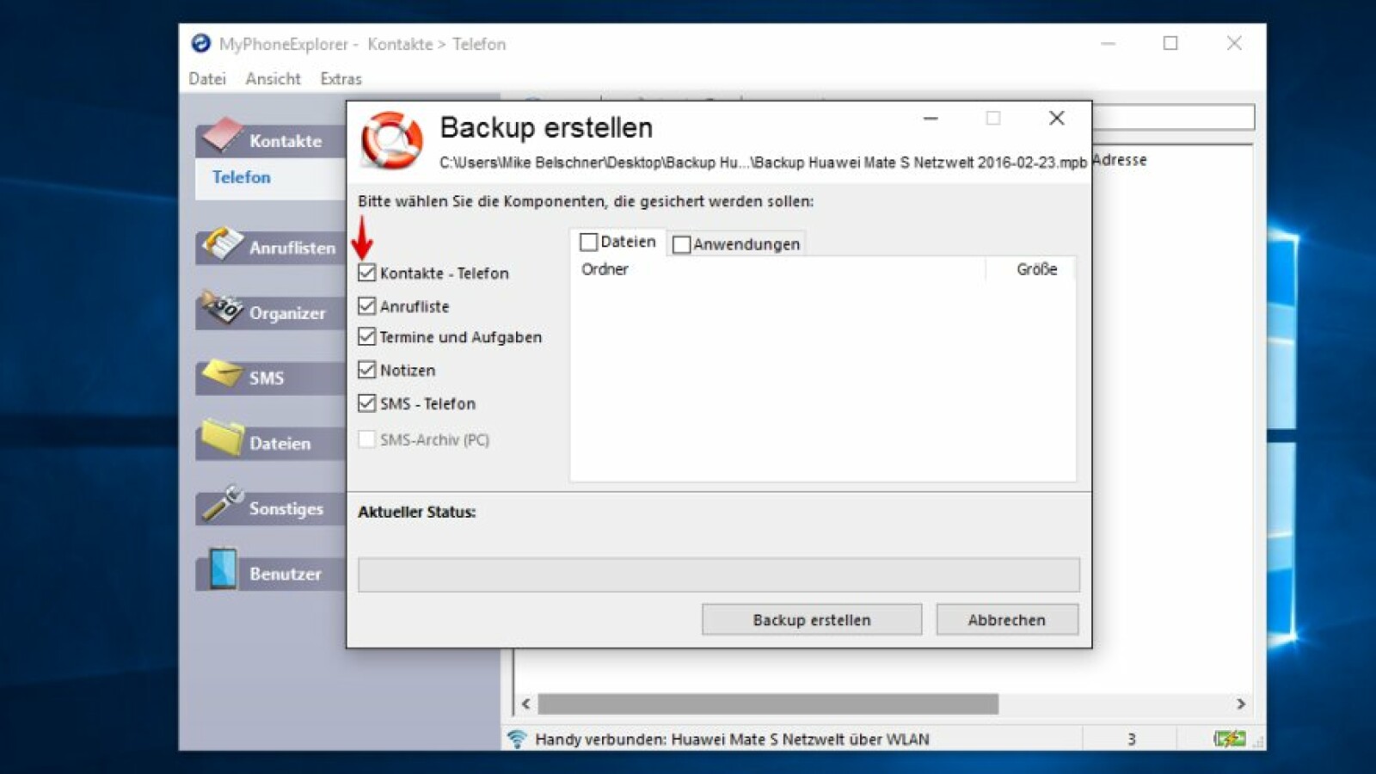The width and height of the screenshot is (1376, 774).
Task: Click the Aktueller Status progress bar
Action: tap(718, 574)
